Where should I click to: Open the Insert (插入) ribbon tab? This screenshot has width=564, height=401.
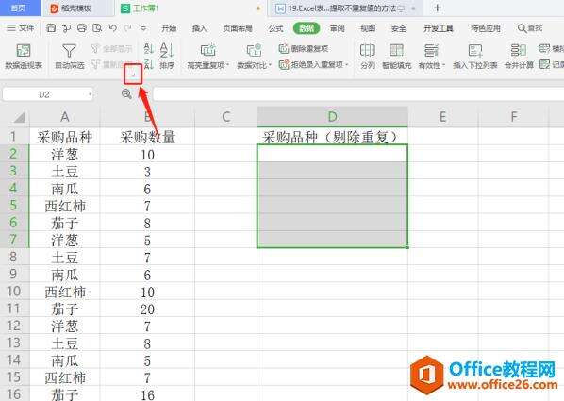199,28
